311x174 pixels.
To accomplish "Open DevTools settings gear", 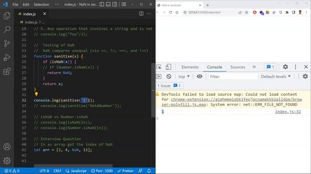I will pyautogui.click(x=285, y=67).
